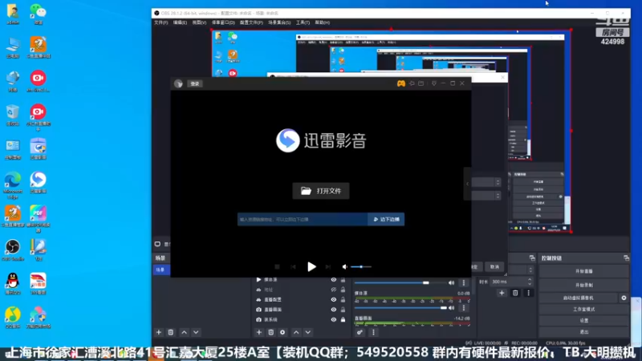Click the orange game controller icon
This screenshot has width=642, height=361.
tap(401, 83)
